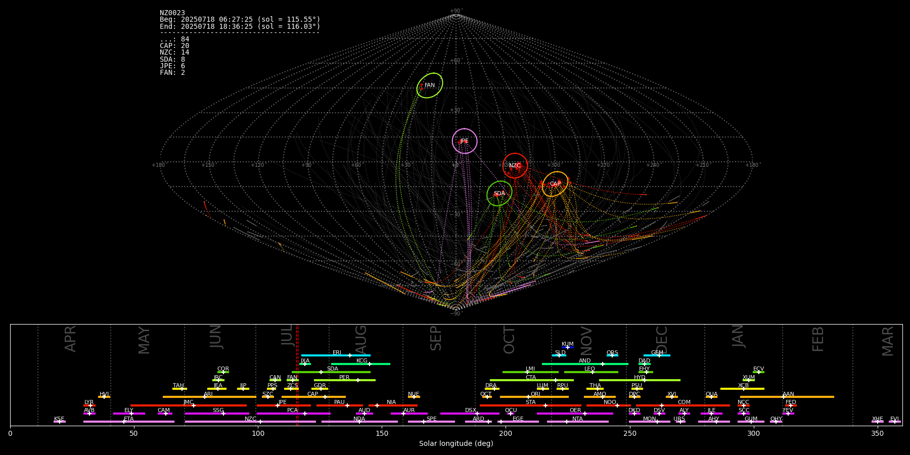This screenshot has width=910, height=455.
Task: Click the FAN radiant circle on the sky map
Action: click(430, 85)
